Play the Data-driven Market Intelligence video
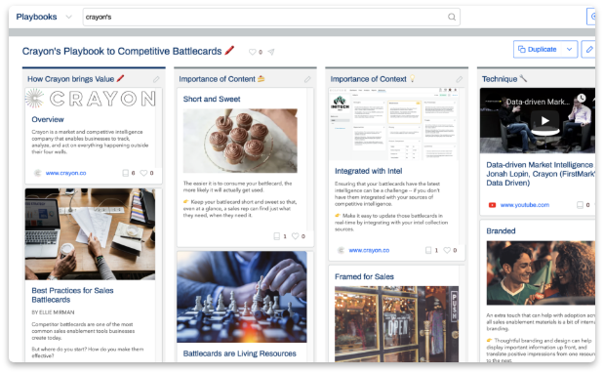The image size is (604, 374). 544,121
